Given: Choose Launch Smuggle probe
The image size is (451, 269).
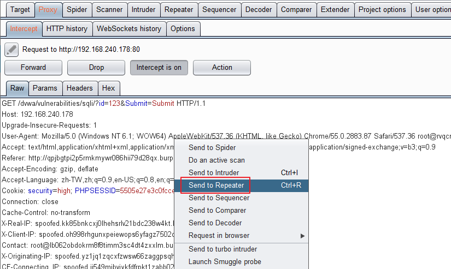Looking at the screenshot, I should pos(241,262).
